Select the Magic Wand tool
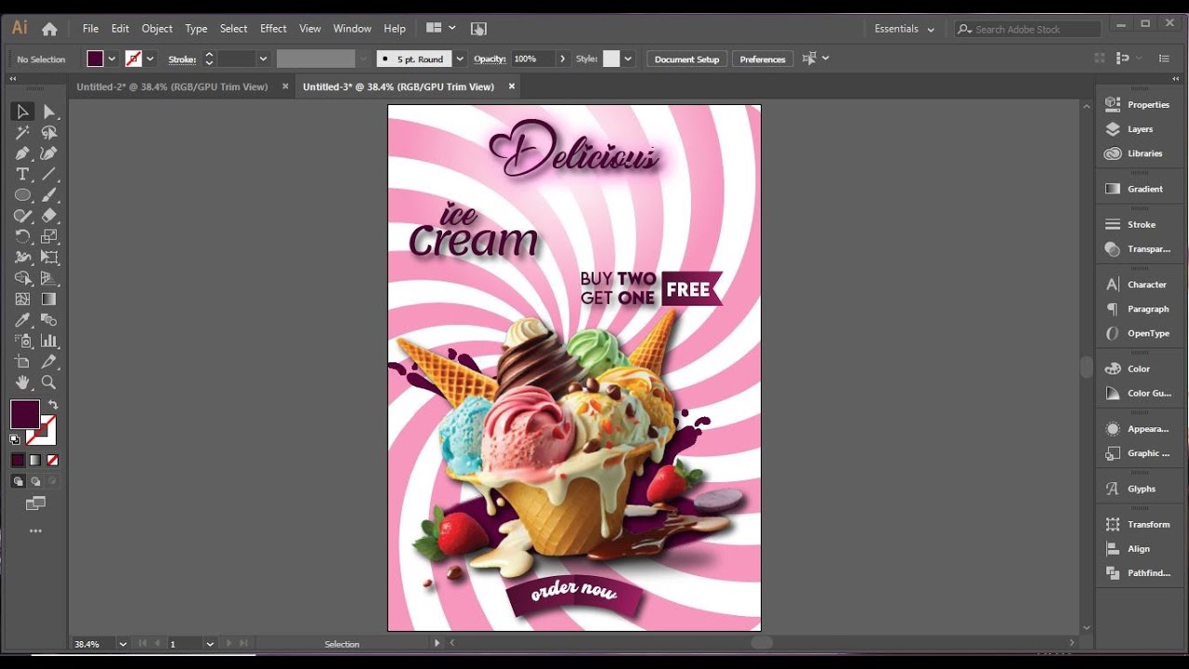This screenshot has width=1189, height=669. pos(22,133)
